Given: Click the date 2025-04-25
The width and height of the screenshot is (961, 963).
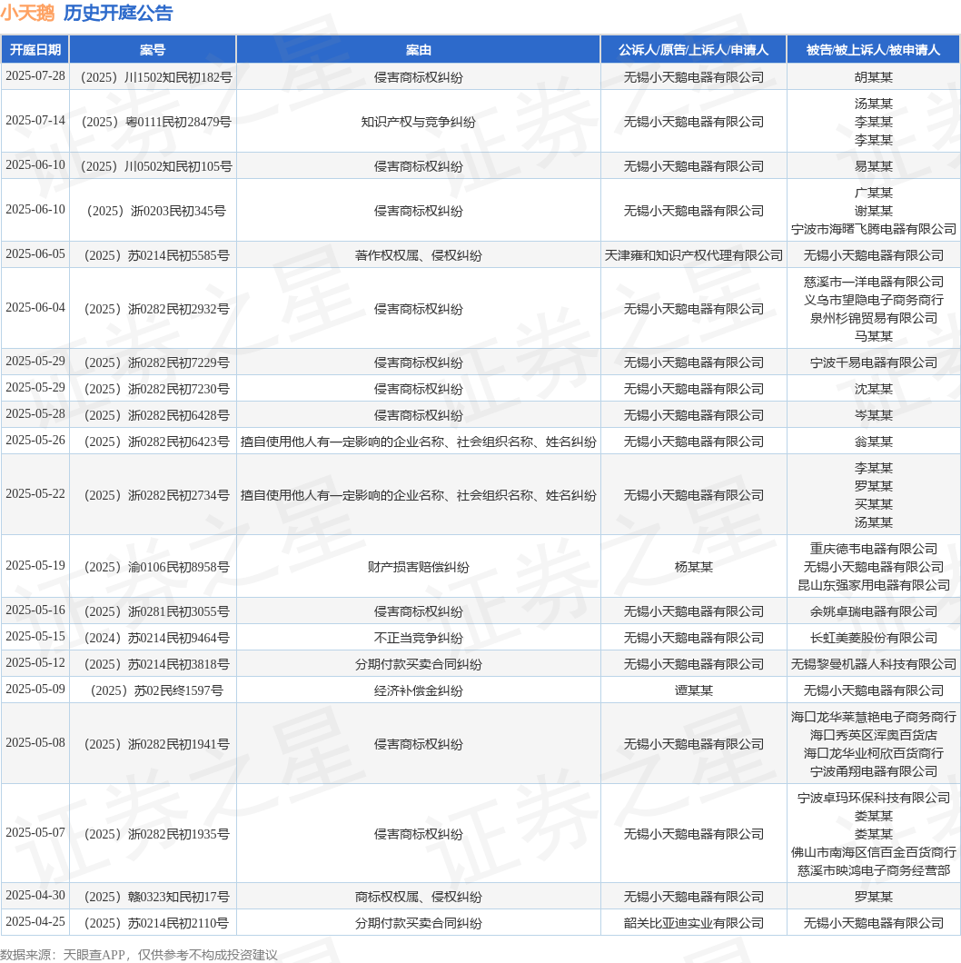Looking at the screenshot, I should point(35,922).
